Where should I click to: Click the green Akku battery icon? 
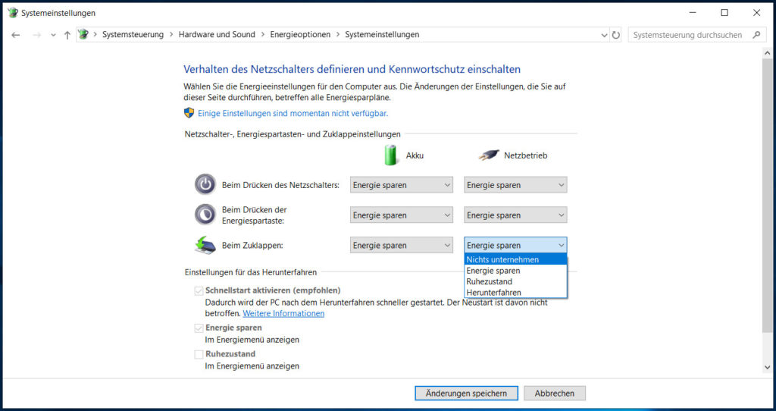390,155
